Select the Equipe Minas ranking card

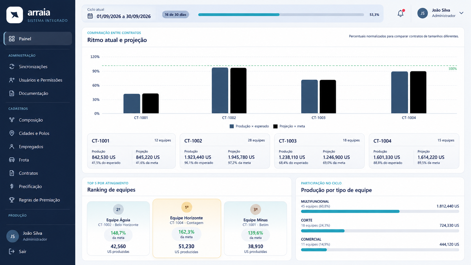click(256, 228)
